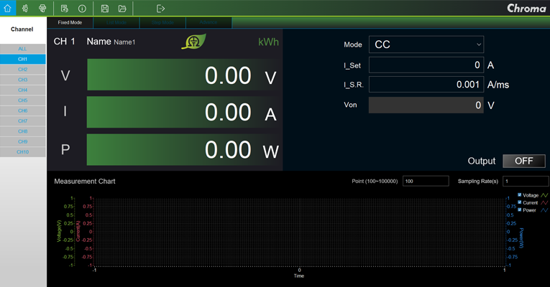This screenshot has width=550, height=287.
Task: Turn on the Output OFF toggle
Action: pyautogui.click(x=524, y=161)
